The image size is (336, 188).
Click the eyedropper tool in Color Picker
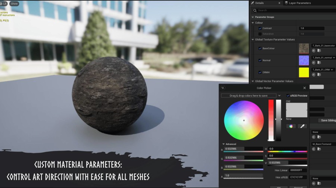[x=302, y=126]
